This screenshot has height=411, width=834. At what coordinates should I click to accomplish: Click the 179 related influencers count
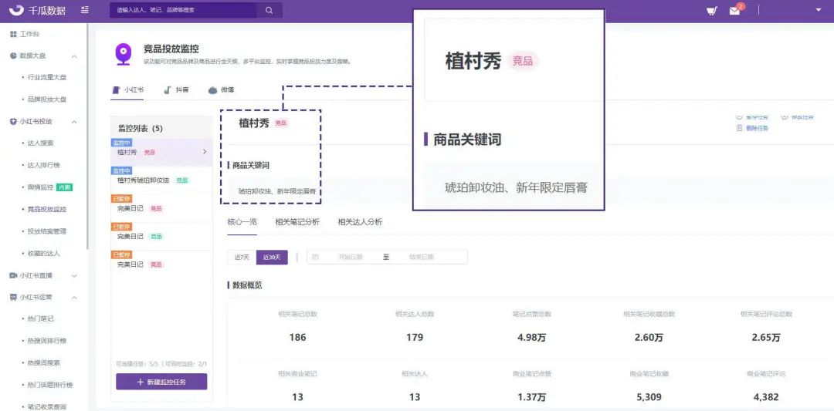[x=415, y=337]
